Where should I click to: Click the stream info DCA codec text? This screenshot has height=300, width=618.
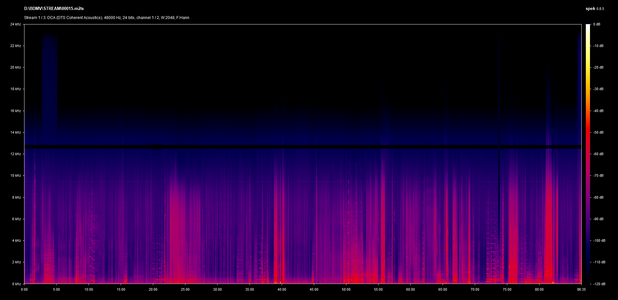pos(107,18)
